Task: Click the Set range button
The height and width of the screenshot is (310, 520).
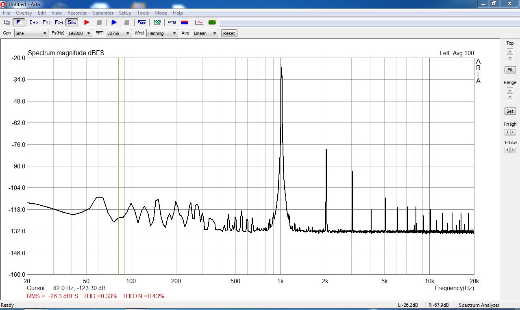Action: point(510,111)
